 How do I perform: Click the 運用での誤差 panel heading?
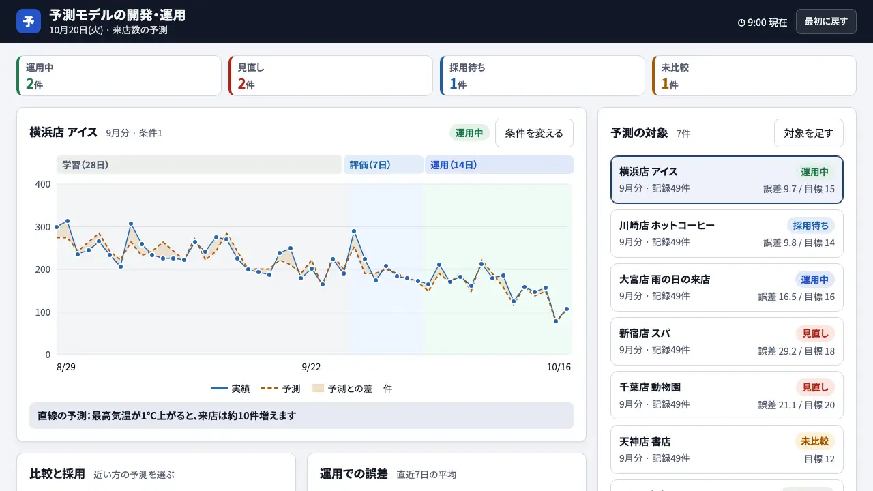point(353,474)
